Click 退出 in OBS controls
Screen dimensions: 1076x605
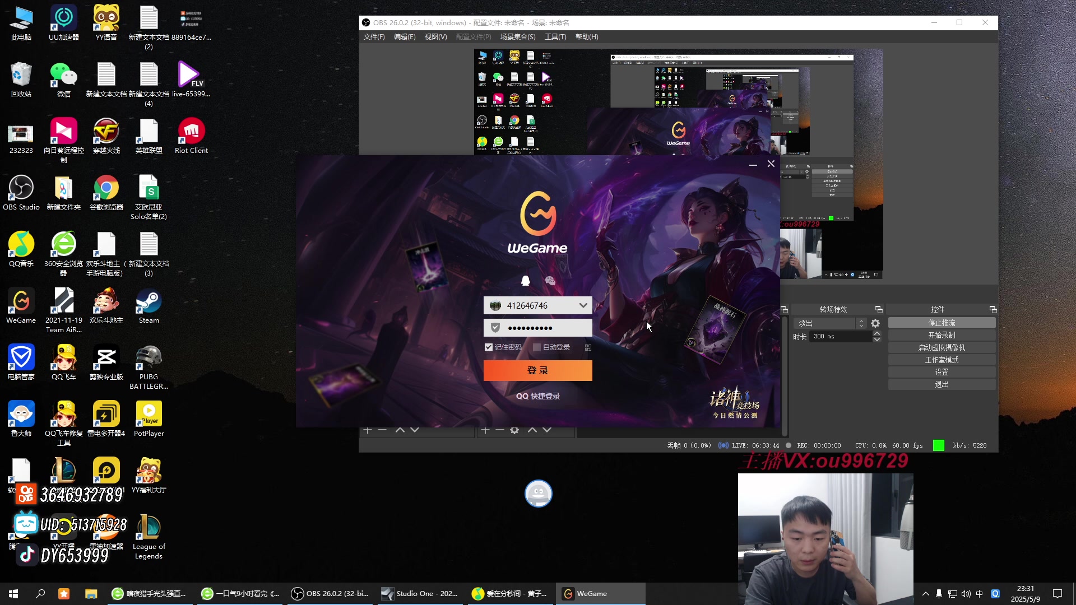[x=941, y=385]
